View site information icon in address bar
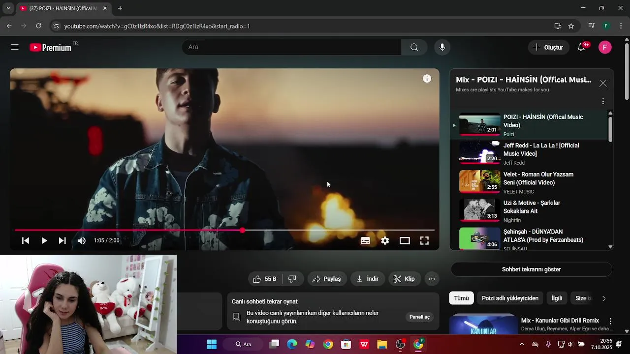The height and width of the screenshot is (354, 630). pos(56,26)
